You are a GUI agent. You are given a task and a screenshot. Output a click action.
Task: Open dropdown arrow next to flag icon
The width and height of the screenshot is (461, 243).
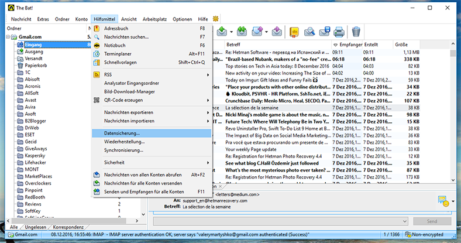[453, 201]
